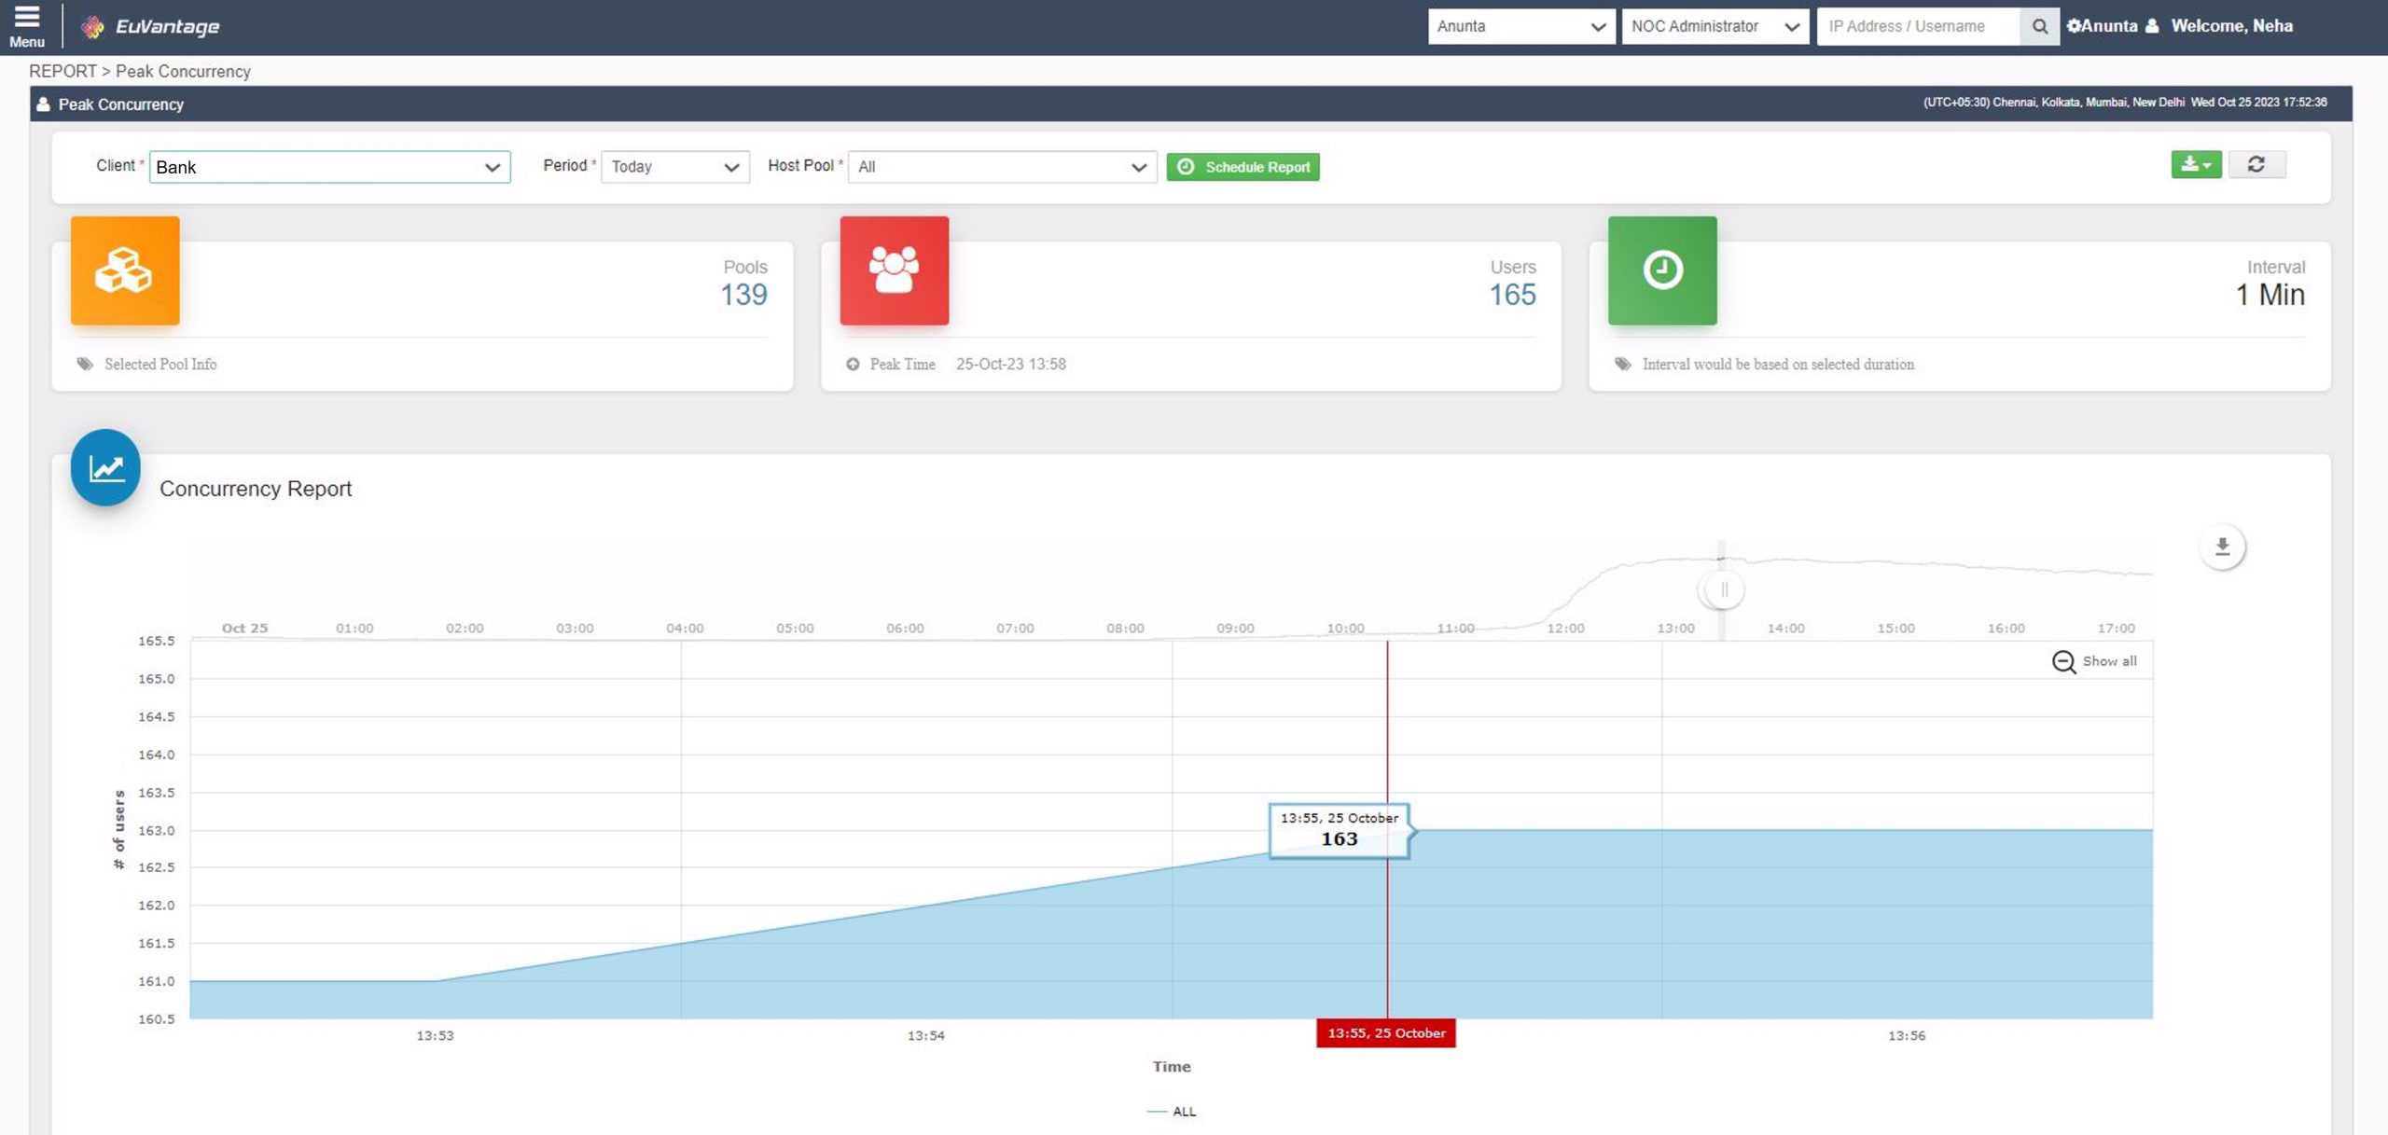Click the Schedule Report button
The image size is (2388, 1135).
pyautogui.click(x=1243, y=167)
